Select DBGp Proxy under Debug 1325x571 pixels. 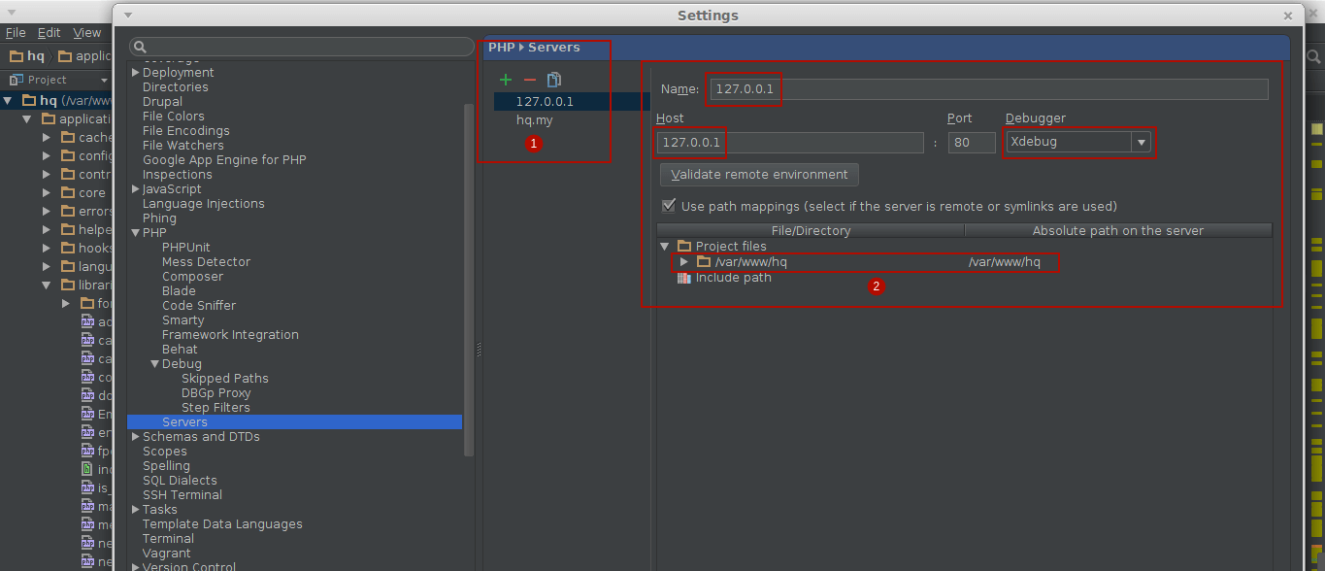pos(215,393)
